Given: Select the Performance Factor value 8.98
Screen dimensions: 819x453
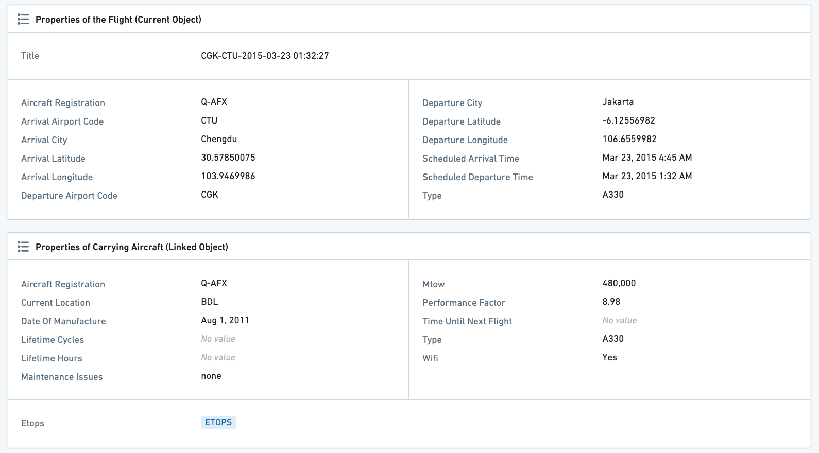Looking at the screenshot, I should click(x=611, y=302).
